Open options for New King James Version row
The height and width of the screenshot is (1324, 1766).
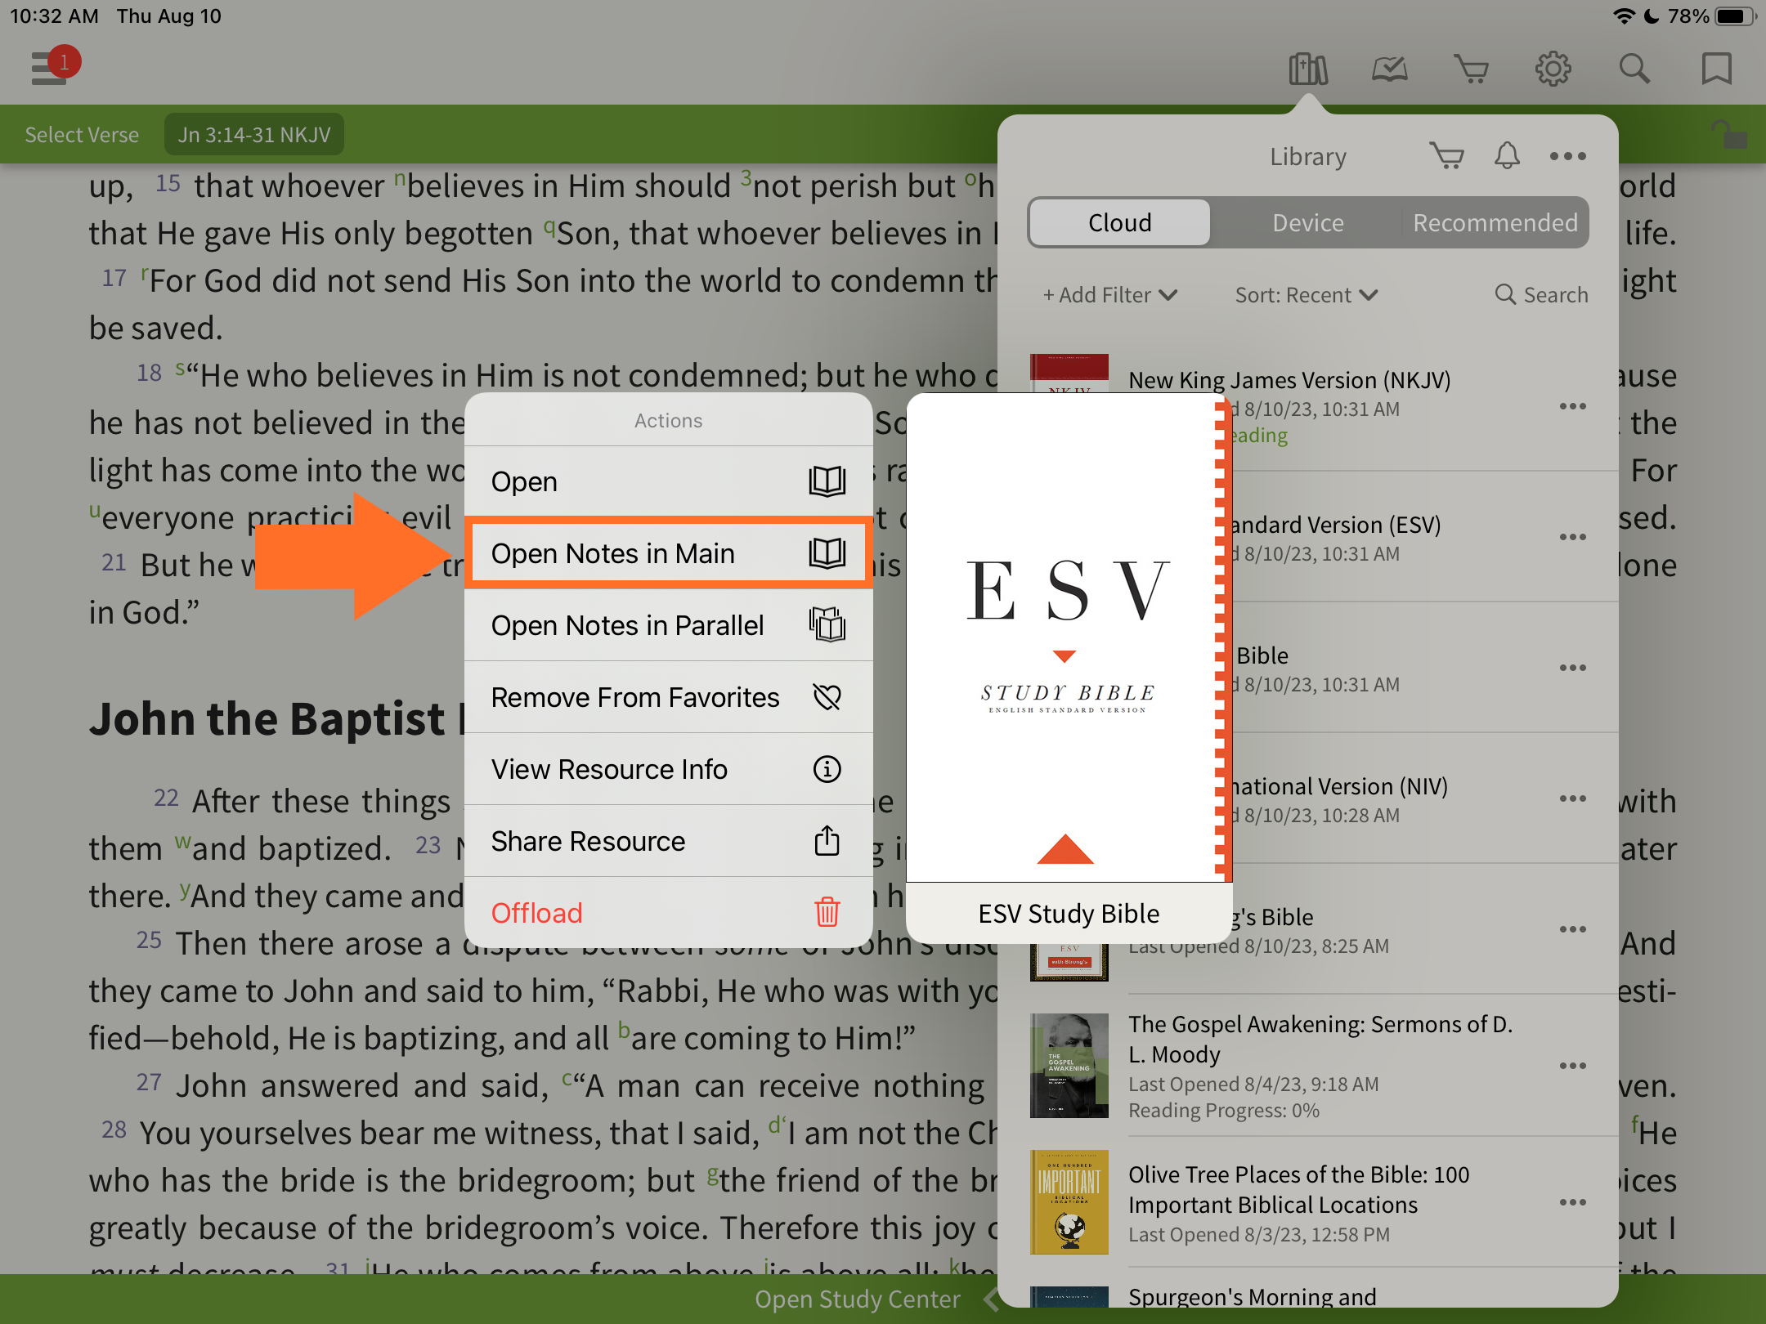point(1572,406)
